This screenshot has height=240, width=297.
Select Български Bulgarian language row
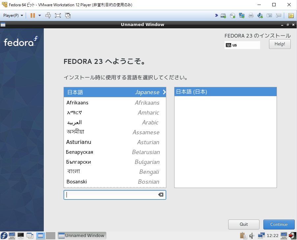tap(115, 162)
